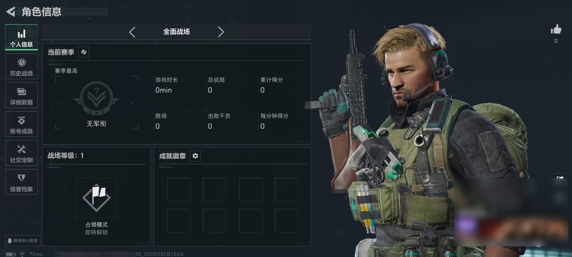The width and height of the screenshot is (572, 257).
Task: Click the 全面战场 mode title
Action: pos(177,32)
